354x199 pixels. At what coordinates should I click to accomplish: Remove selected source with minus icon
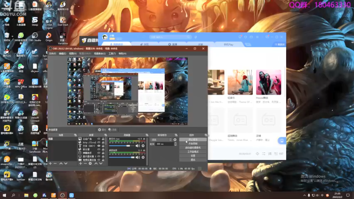coord(85,163)
